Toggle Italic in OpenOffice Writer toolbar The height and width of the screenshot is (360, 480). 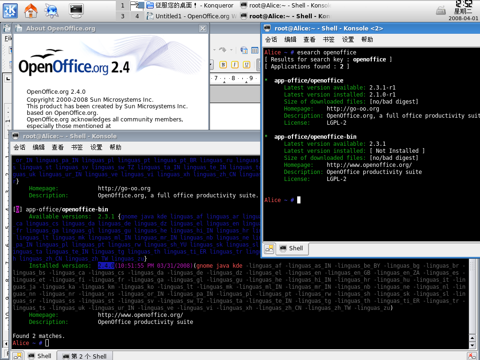tap(235, 65)
